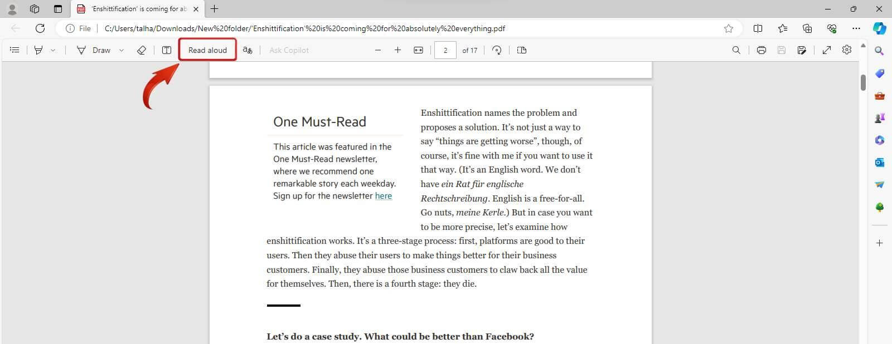This screenshot has height=344, width=892.
Task: Click the Translate icon
Action: point(248,50)
